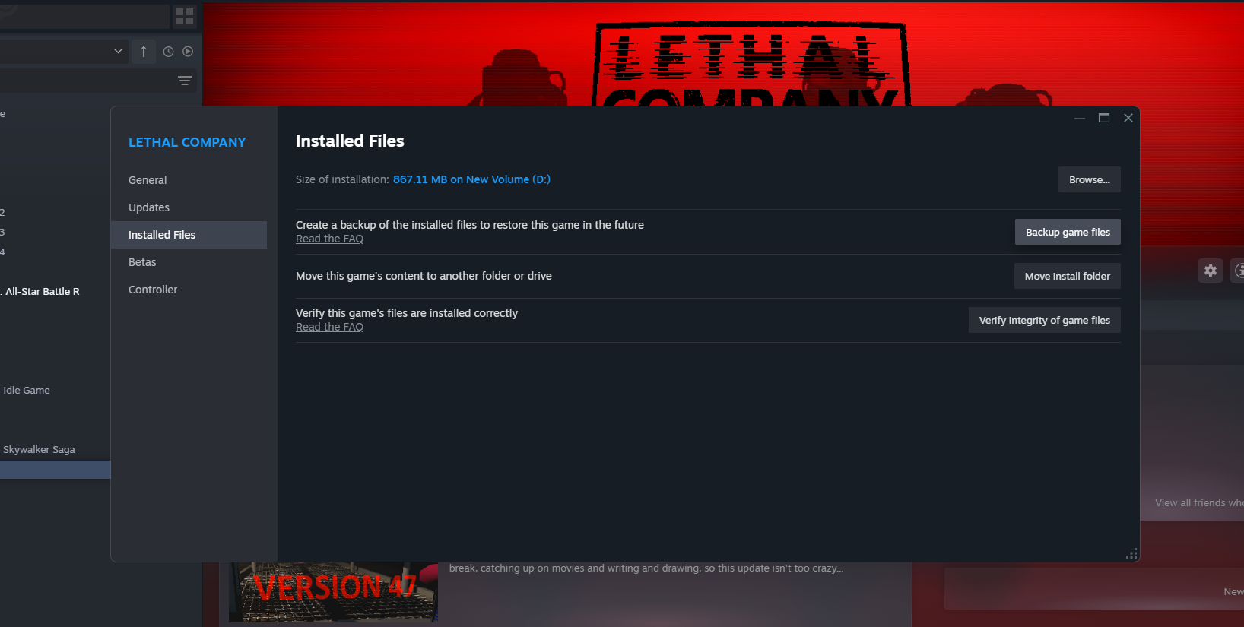Click Verify integrity of game files

(1044, 320)
